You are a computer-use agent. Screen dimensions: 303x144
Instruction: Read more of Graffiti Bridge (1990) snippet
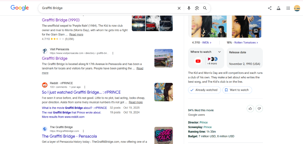[76, 35]
